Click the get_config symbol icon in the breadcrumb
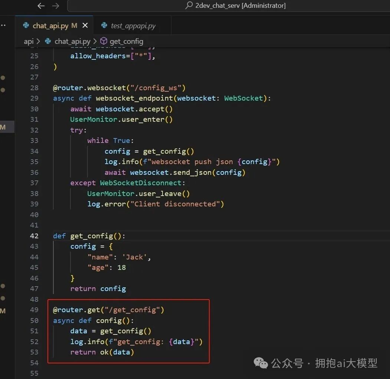 [x=104, y=41]
